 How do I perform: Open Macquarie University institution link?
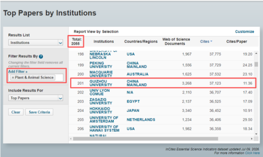[x=101, y=74]
